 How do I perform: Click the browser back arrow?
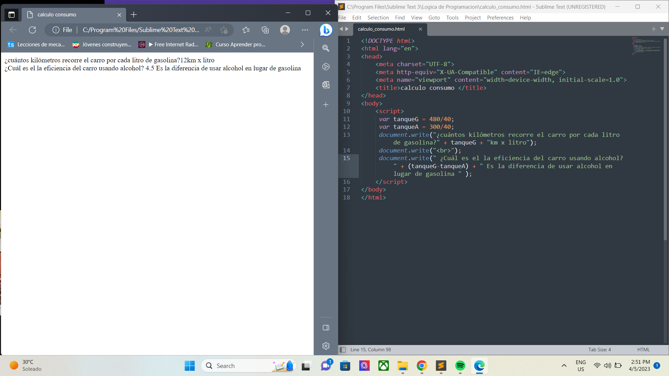pos(13,30)
